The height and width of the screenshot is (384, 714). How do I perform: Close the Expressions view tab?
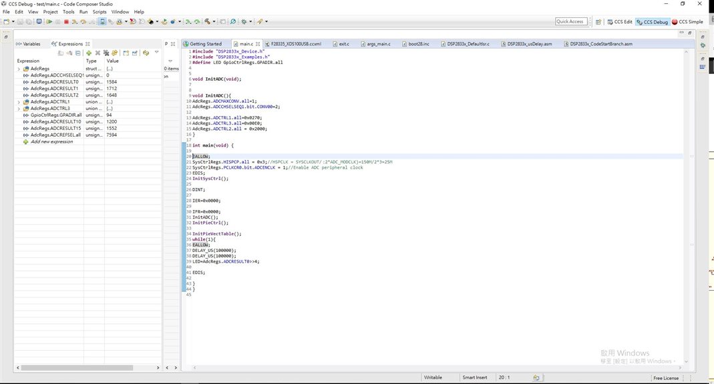(x=87, y=44)
